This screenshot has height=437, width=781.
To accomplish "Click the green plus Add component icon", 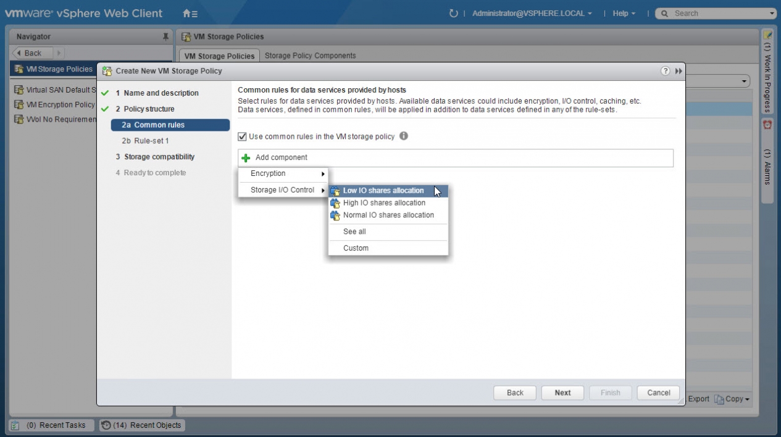I will 246,158.
